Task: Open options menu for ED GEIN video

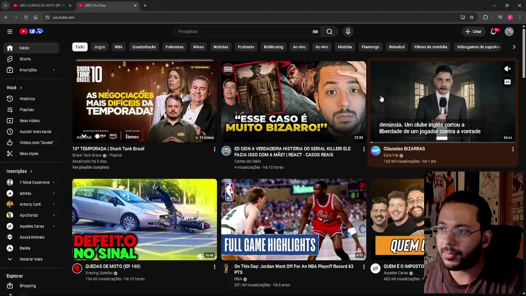Action: point(364,149)
